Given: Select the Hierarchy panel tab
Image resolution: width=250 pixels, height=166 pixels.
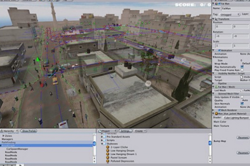Looking at the screenshot, I should 10,131.
